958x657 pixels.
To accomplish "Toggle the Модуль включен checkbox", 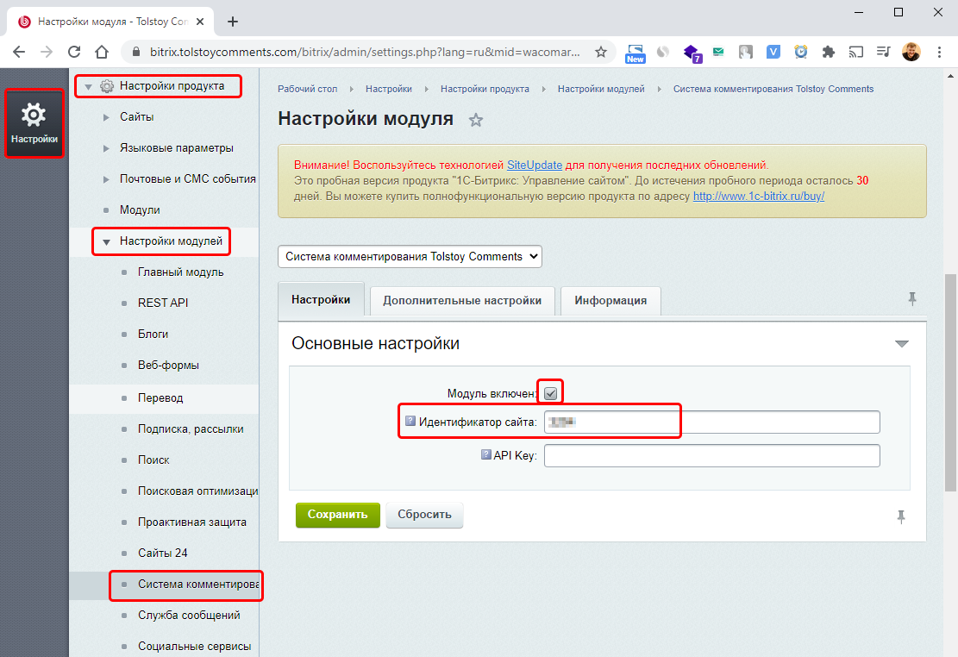I will [x=550, y=393].
